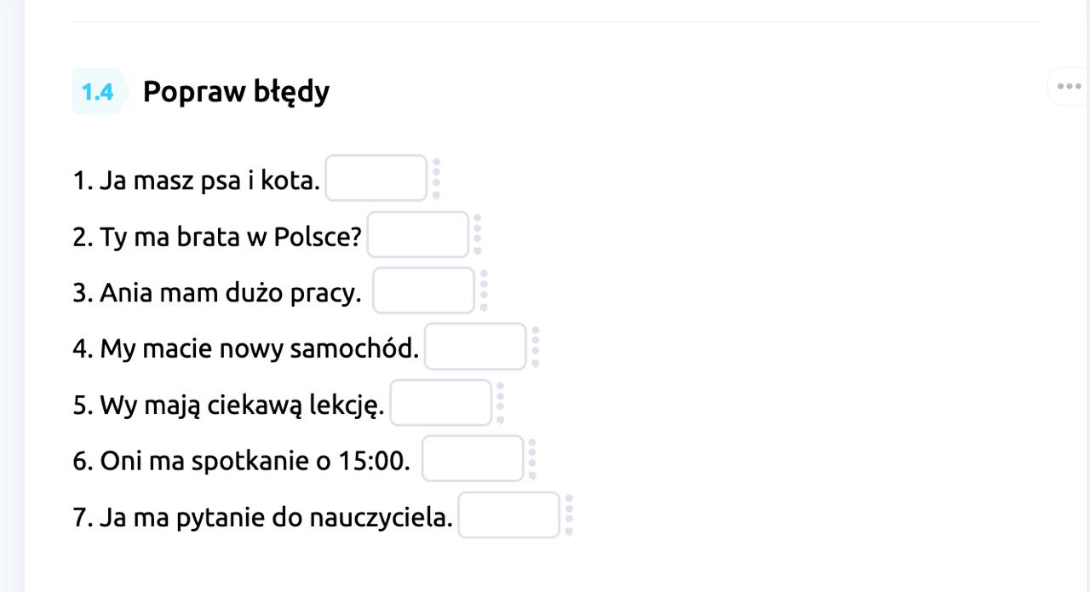Click the dotted handle icon beside the sentence 5 box

(501, 403)
